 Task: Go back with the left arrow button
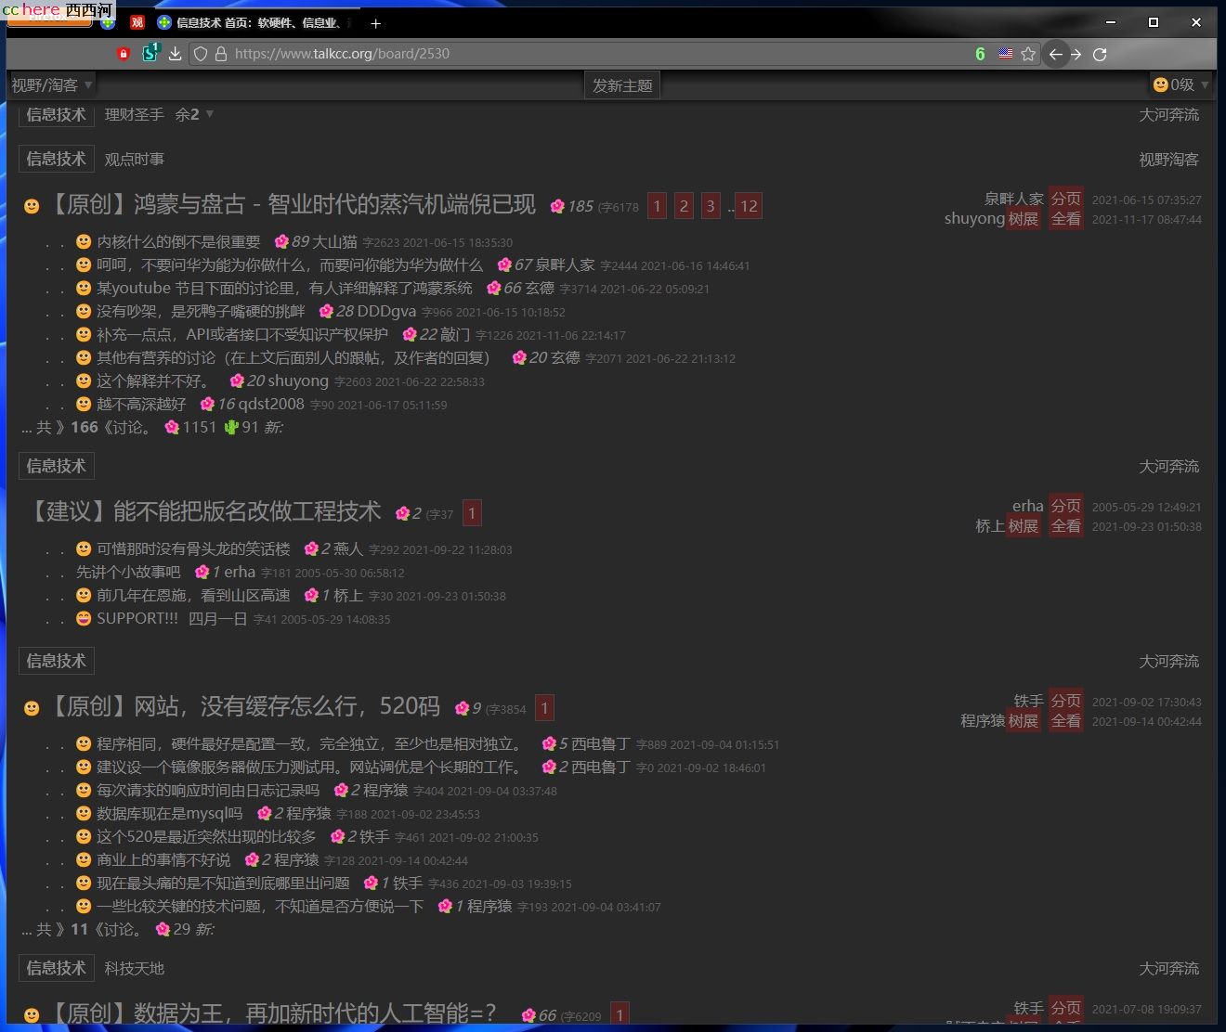[1055, 54]
